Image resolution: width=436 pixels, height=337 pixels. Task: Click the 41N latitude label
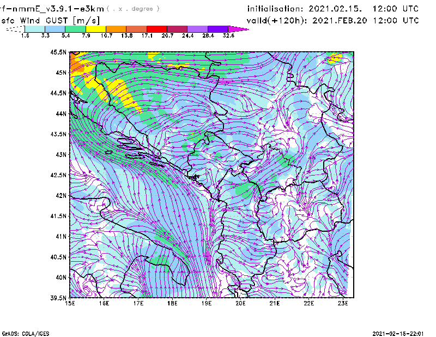tap(61, 237)
